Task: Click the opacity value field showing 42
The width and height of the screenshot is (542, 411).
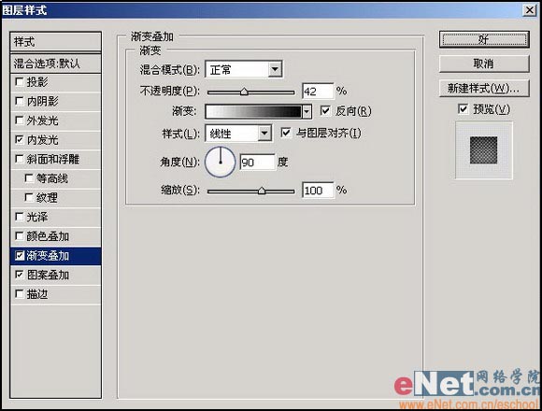Action: (x=318, y=92)
